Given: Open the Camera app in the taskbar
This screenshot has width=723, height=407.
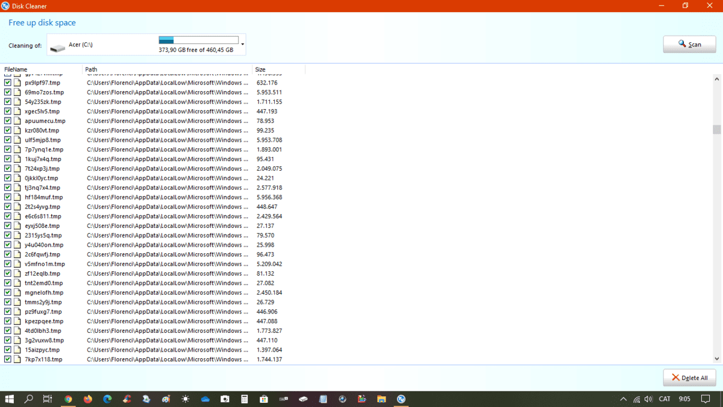Looking at the screenshot, I should point(225,399).
